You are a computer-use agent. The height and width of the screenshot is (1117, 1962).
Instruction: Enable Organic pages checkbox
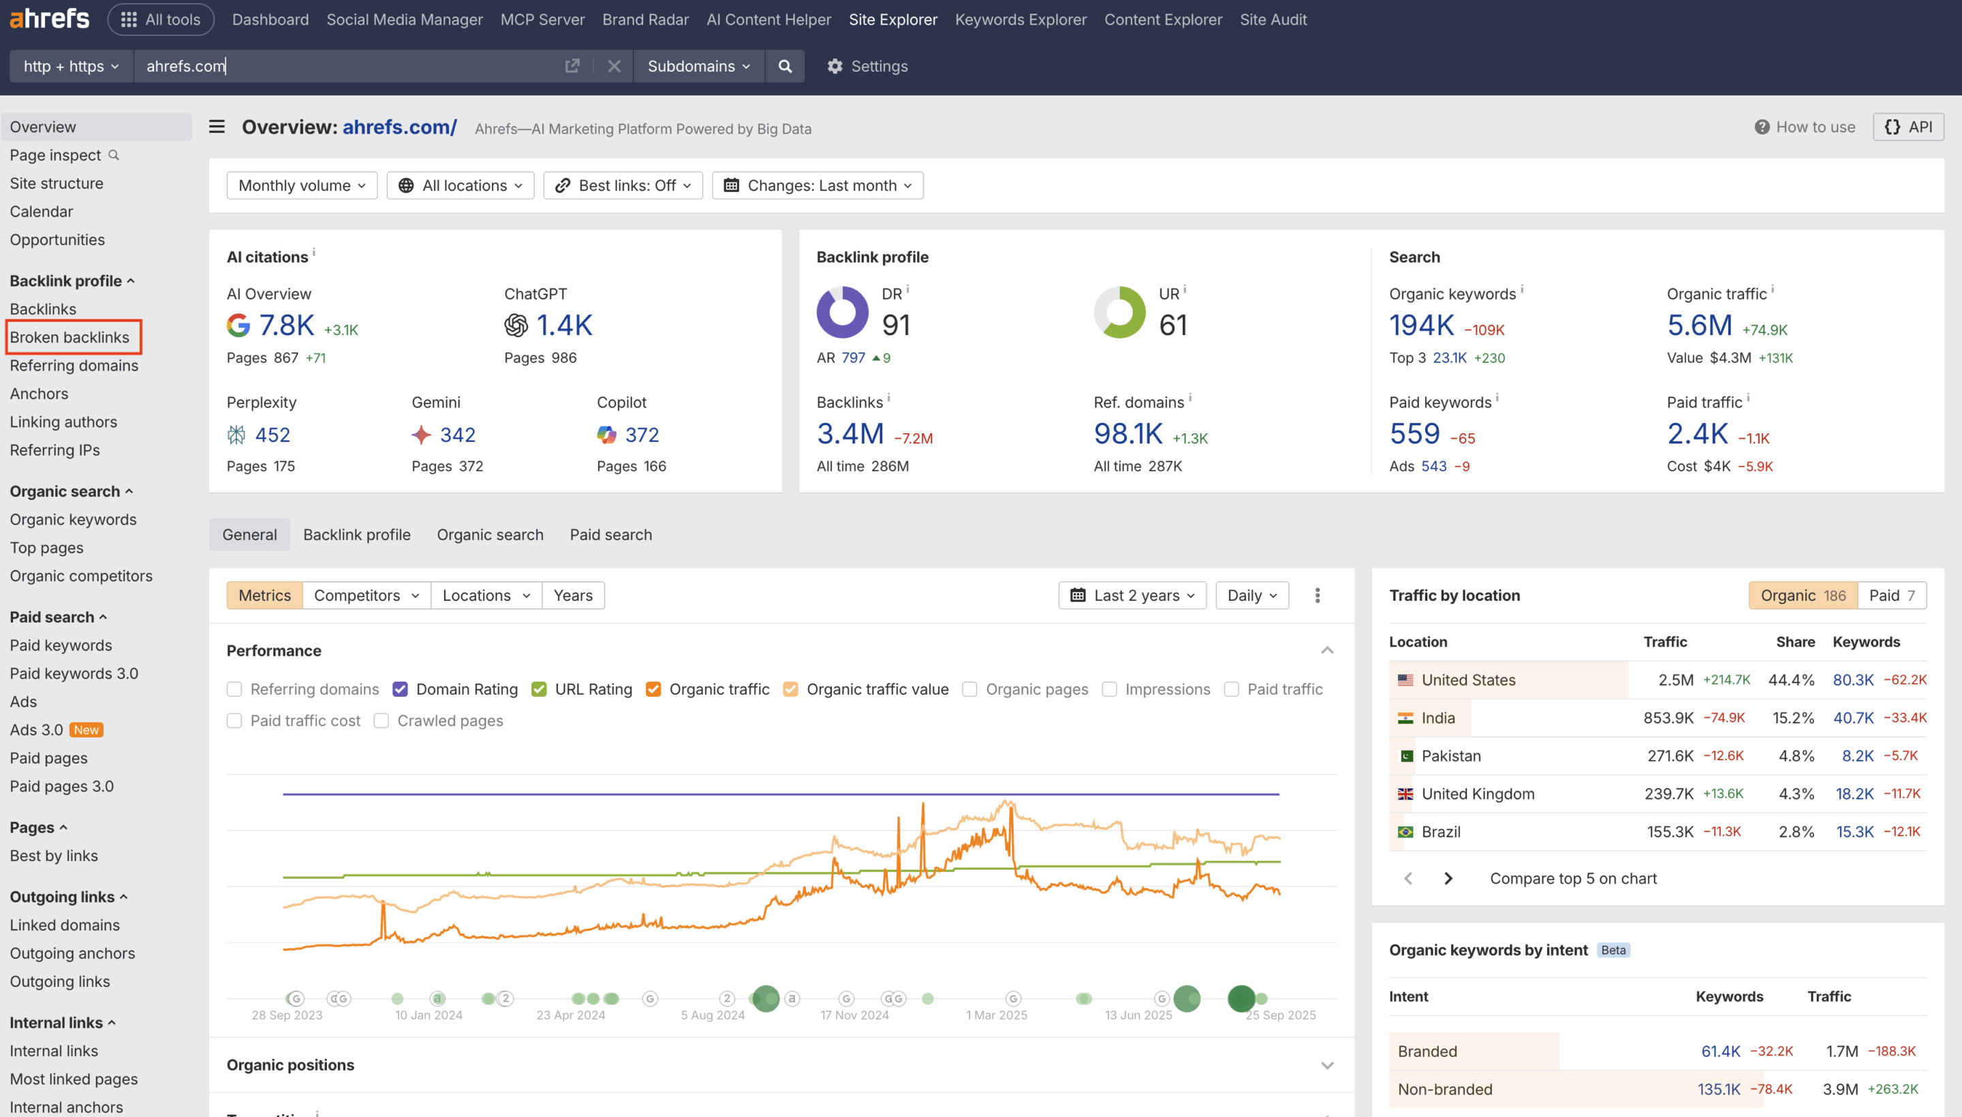pos(970,689)
